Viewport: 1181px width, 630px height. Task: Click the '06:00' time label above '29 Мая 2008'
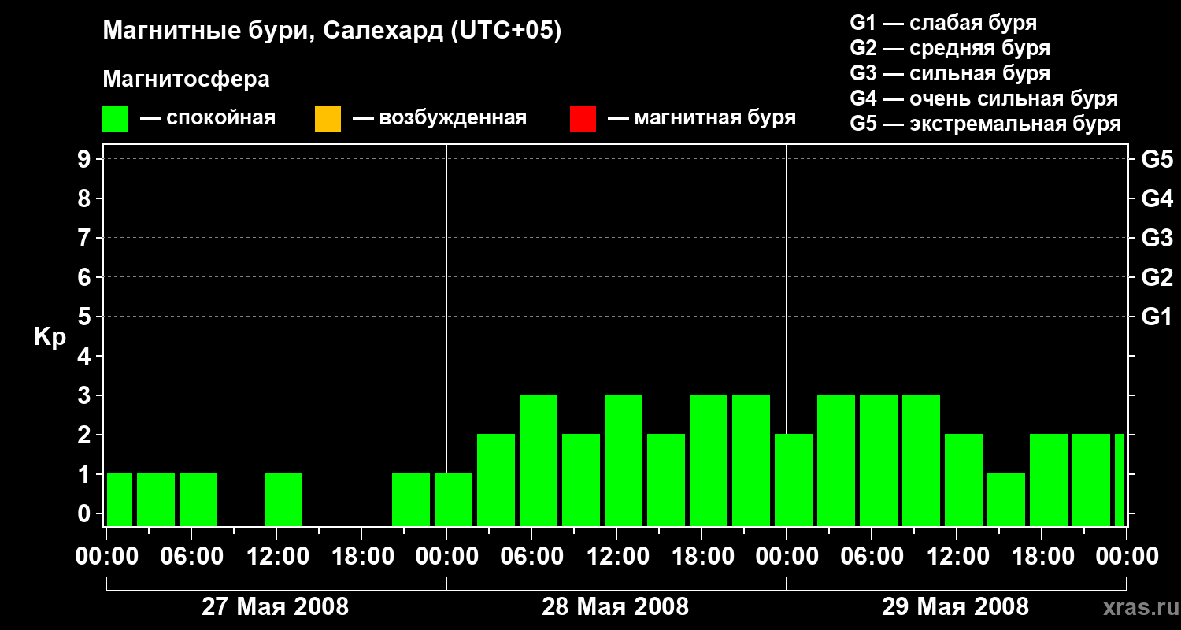[872, 557]
